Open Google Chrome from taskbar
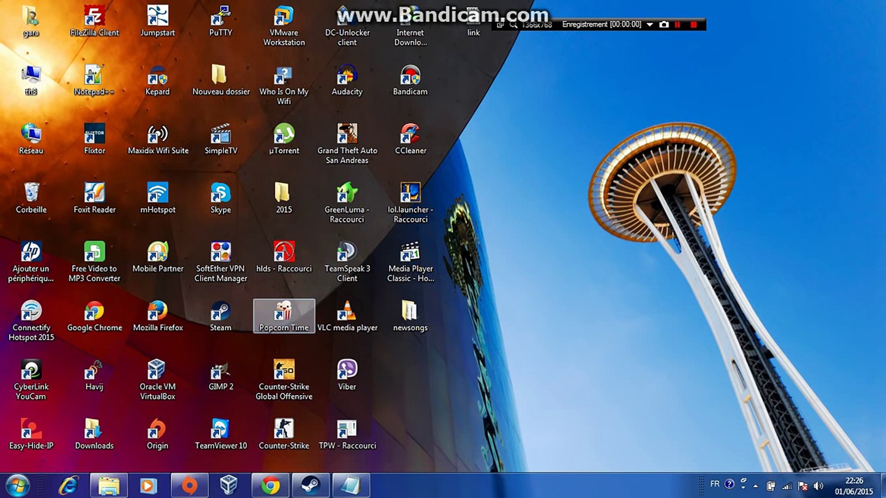 point(271,485)
